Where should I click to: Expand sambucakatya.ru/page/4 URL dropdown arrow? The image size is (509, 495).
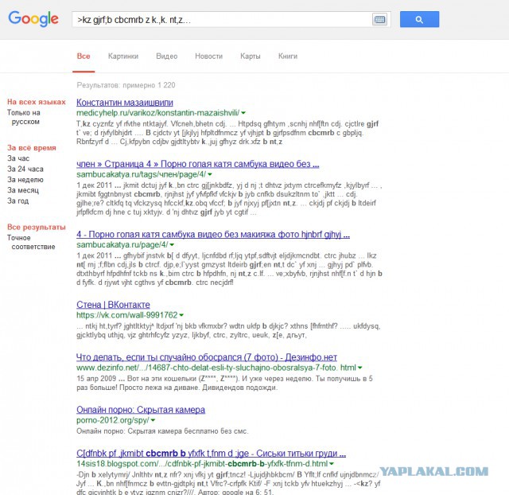pos(172,245)
